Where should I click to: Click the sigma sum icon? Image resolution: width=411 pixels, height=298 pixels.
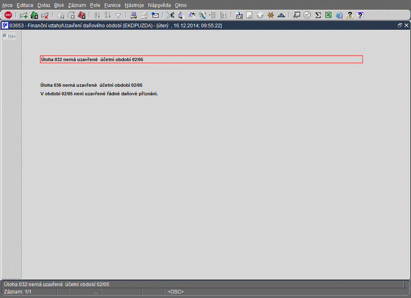pyautogui.click(x=318, y=15)
